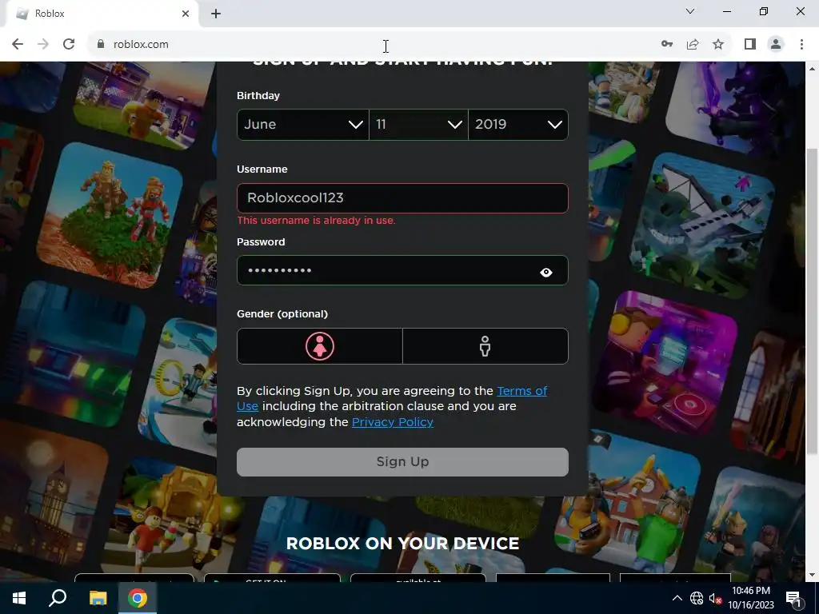Screen dimensions: 819x614
Task: Click the scrollbar down arrow
Action: click(813, 575)
